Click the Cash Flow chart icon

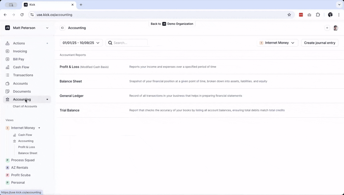7,67
